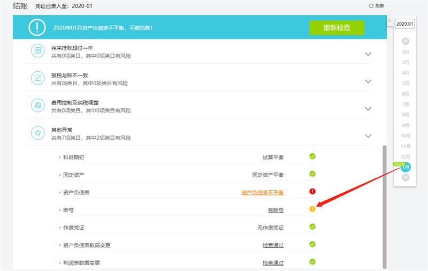Click the 其他异常 star icon
The image size is (428, 271).
tap(38, 132)
